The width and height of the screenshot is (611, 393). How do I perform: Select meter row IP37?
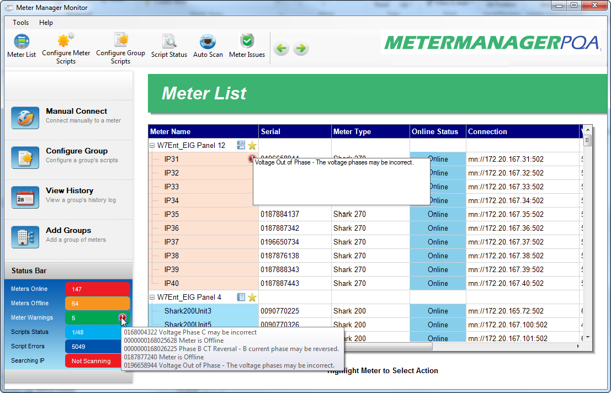(365, 242)
